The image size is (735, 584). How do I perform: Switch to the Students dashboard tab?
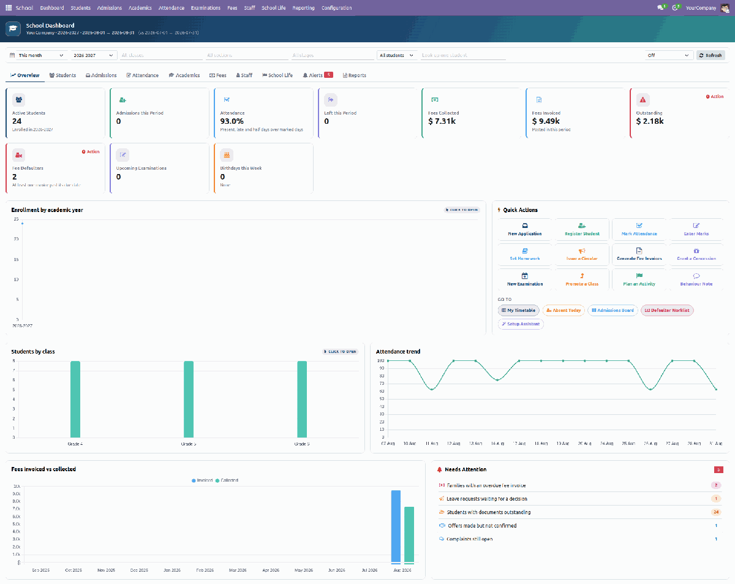pos(62,75)
